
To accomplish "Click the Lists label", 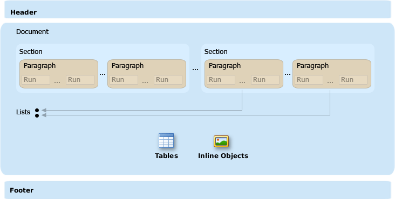I will [23, 112].
